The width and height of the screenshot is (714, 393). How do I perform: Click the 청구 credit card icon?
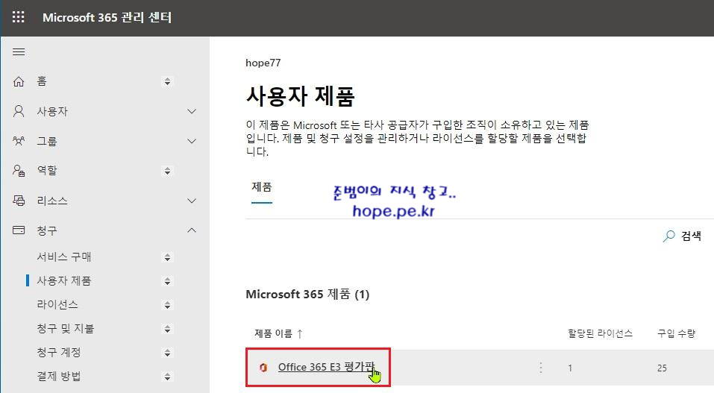click(19, 230)
